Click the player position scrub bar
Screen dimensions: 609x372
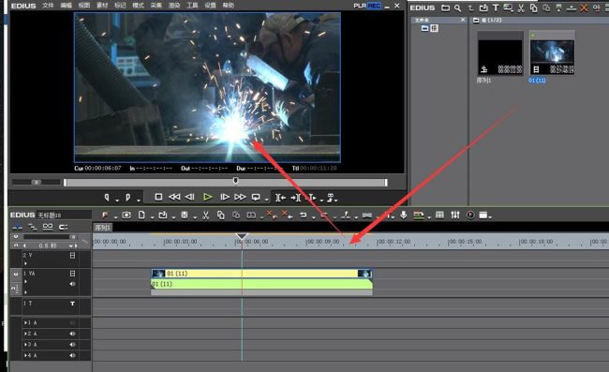point(226,182)
